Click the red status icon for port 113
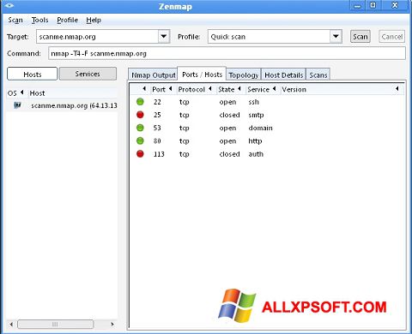 pos(140,154)
